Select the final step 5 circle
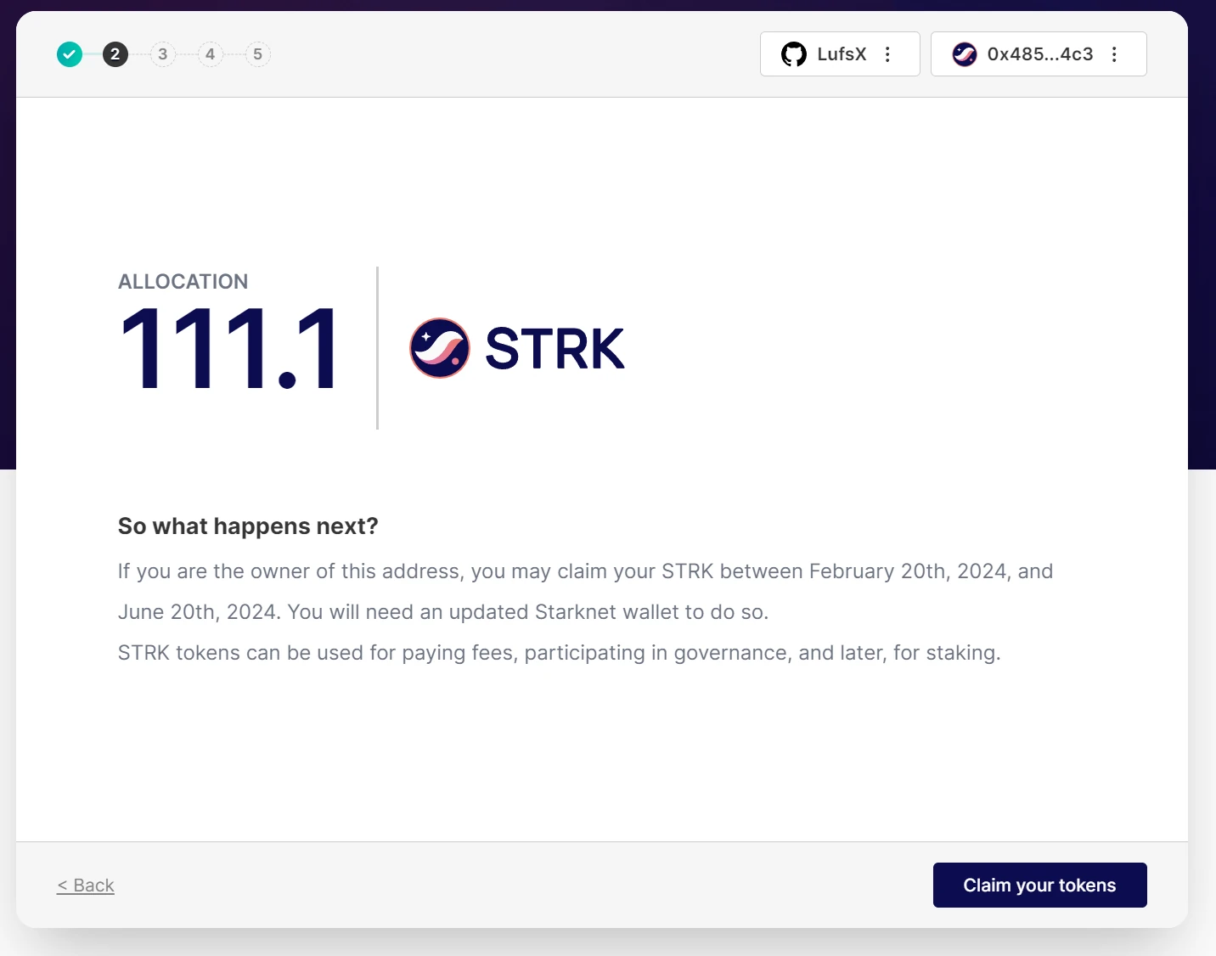The image size is (1216, 956). pos(258,54)
